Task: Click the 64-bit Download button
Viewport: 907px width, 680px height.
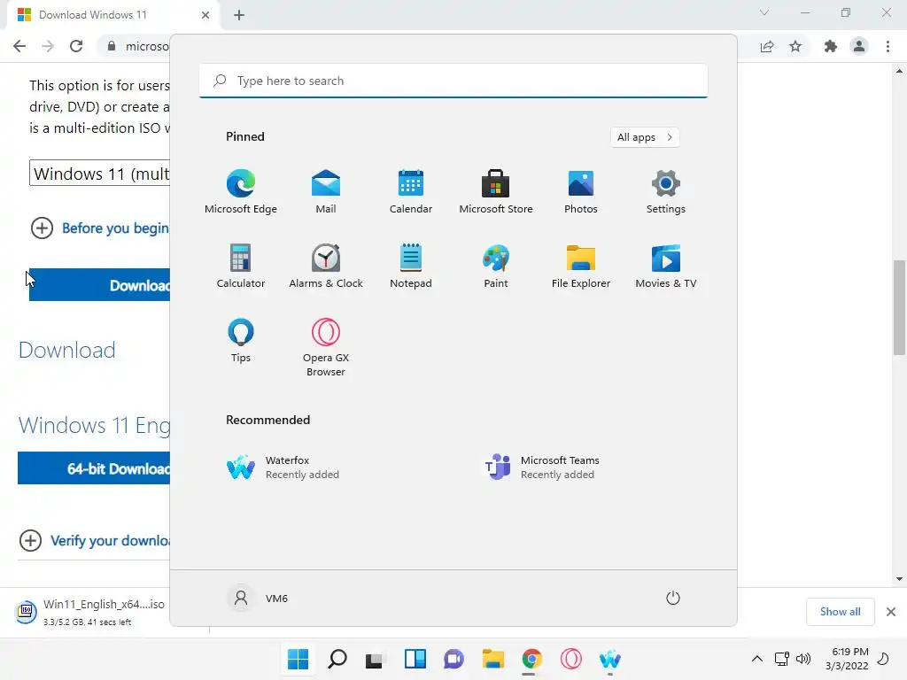Action: (x=94, y=467)
